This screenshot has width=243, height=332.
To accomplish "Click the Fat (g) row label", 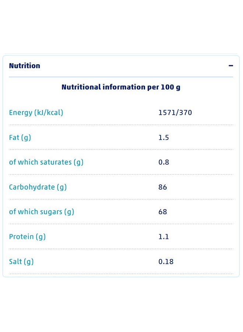I will (x=20, y=138).
